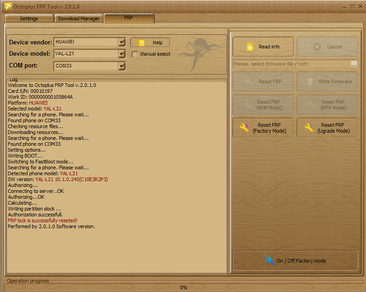Click the Reset FRP wrench icon
366x292 pixels.
tap(249, 81)
